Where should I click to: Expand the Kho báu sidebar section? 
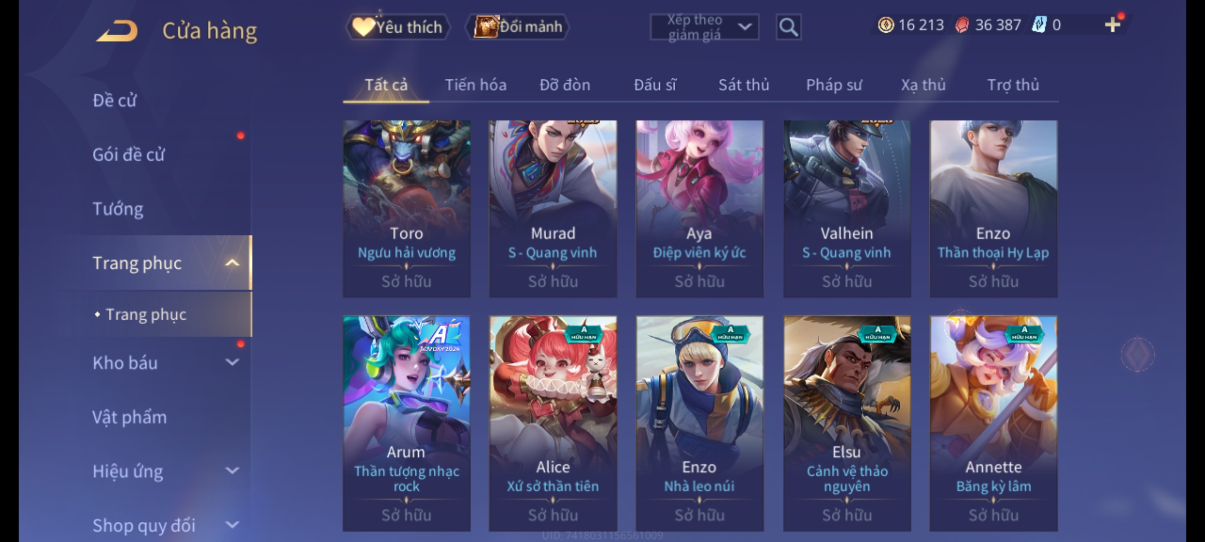(x=232, y=362)
